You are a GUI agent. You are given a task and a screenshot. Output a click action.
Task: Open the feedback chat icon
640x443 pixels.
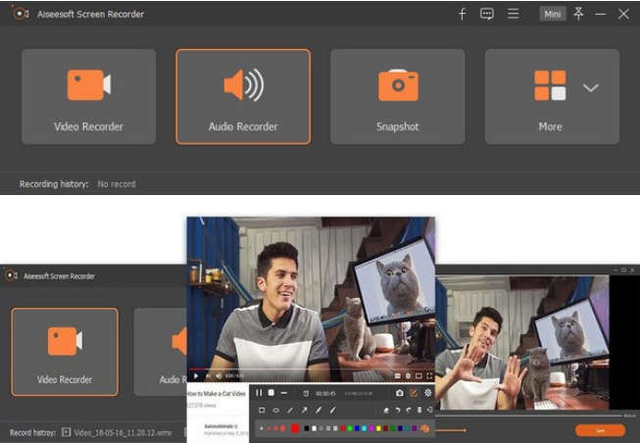pos(487,14)
